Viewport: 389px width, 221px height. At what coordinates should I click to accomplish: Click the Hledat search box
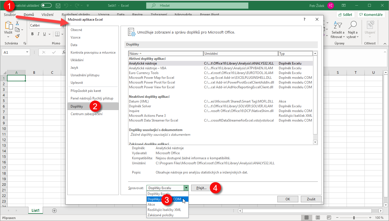coord(197,5)
